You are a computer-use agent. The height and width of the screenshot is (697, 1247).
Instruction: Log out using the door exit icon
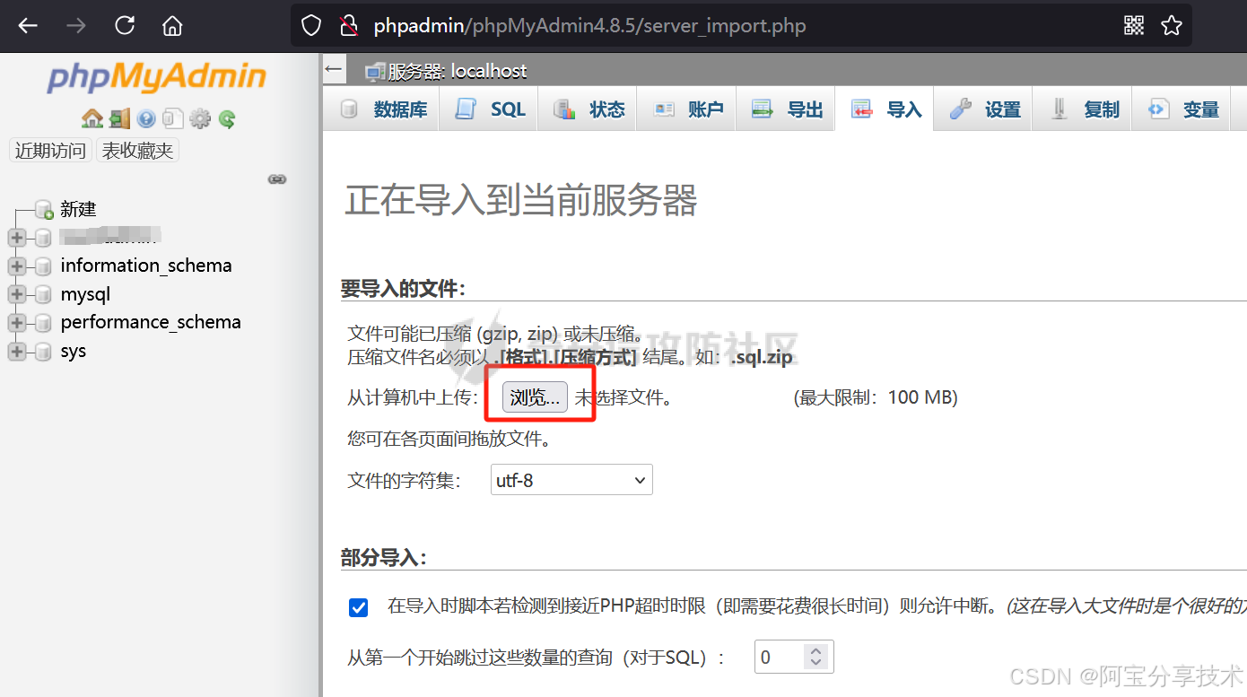120,118
